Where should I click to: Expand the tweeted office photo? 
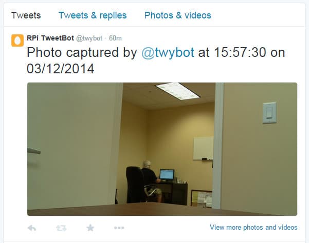162,149
